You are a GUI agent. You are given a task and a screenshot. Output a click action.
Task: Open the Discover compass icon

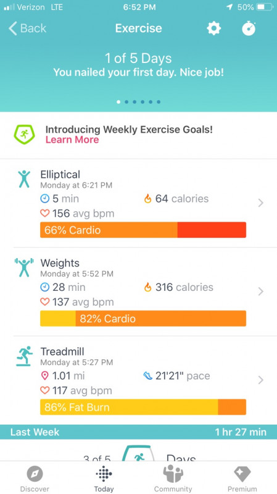pyautogui.click(x=35, y=474)
